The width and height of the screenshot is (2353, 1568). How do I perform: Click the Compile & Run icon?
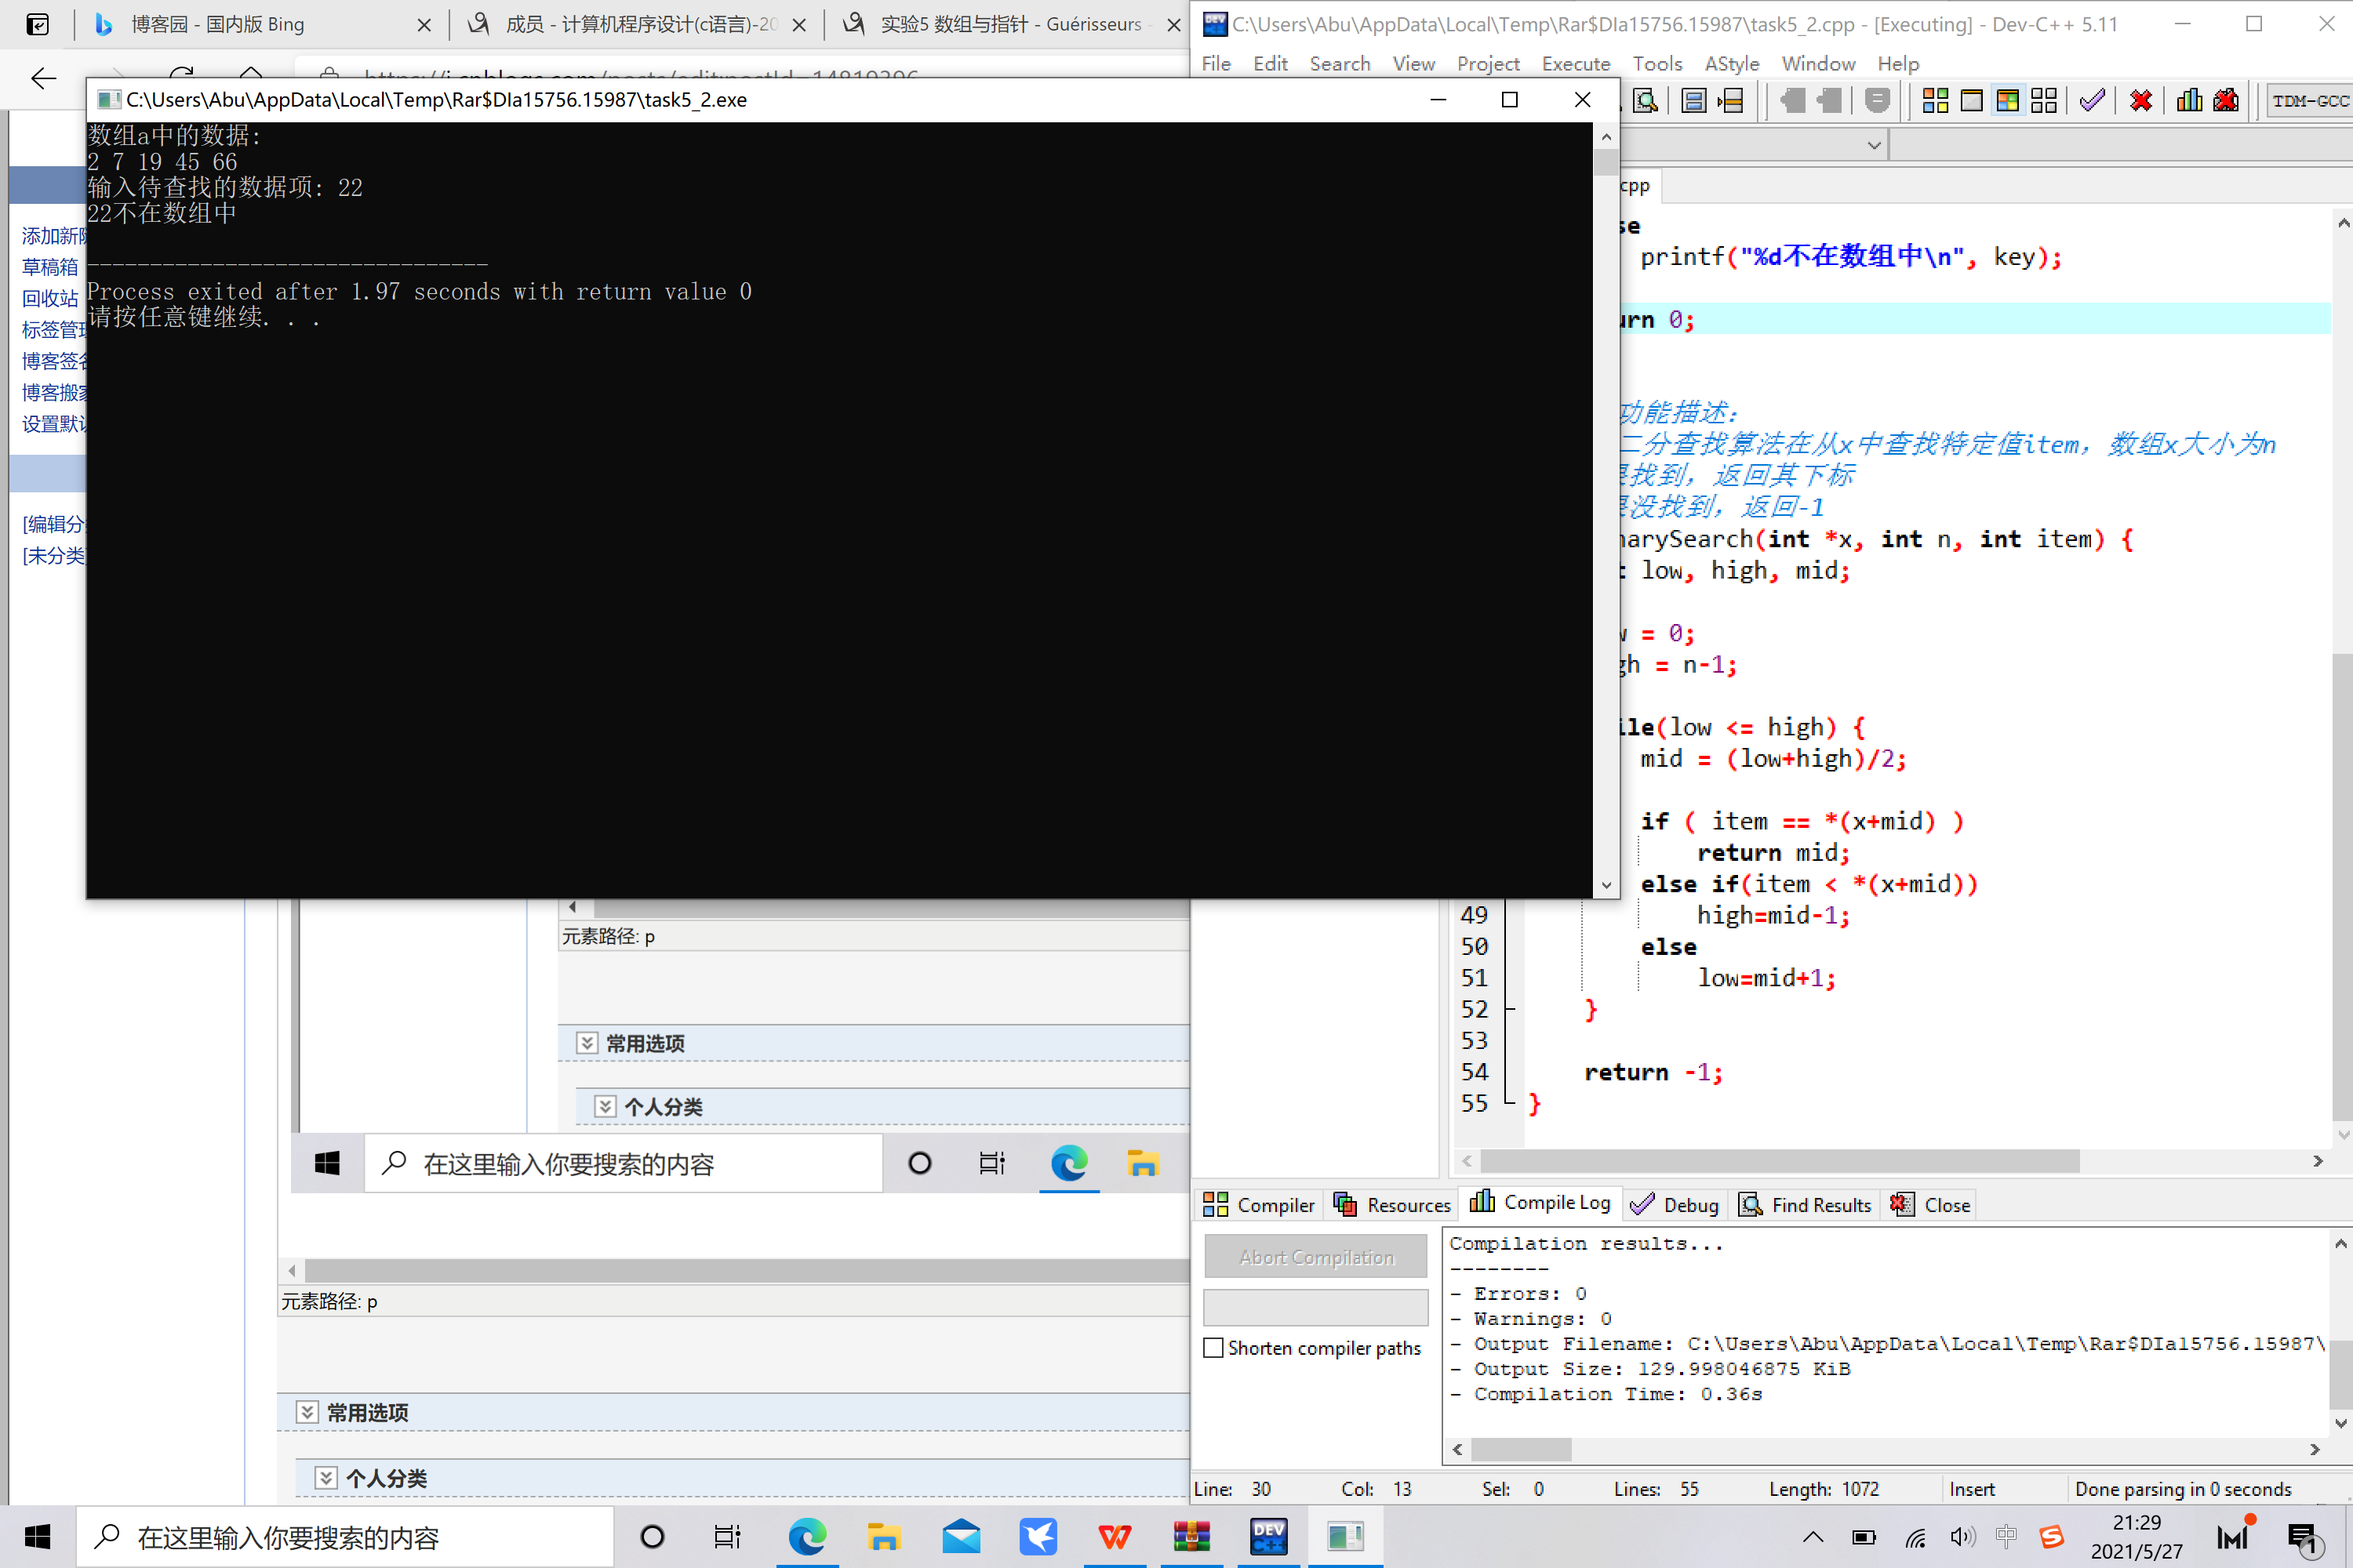[x=2008, y=100]
